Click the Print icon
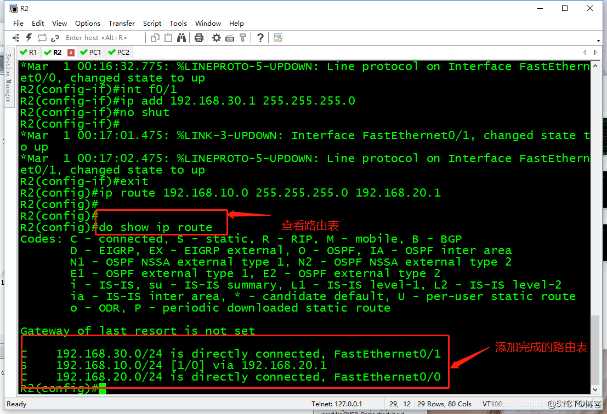The width and height of the screenshot is (607, 414). tap(199, 37)
